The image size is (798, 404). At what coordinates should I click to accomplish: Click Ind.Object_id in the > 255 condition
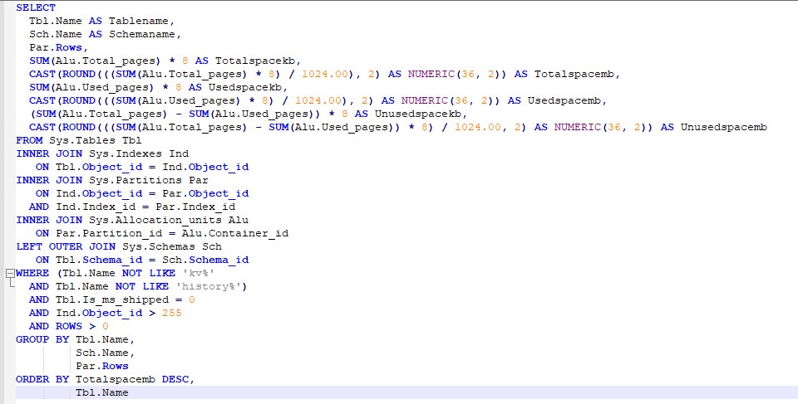(99, 313)
